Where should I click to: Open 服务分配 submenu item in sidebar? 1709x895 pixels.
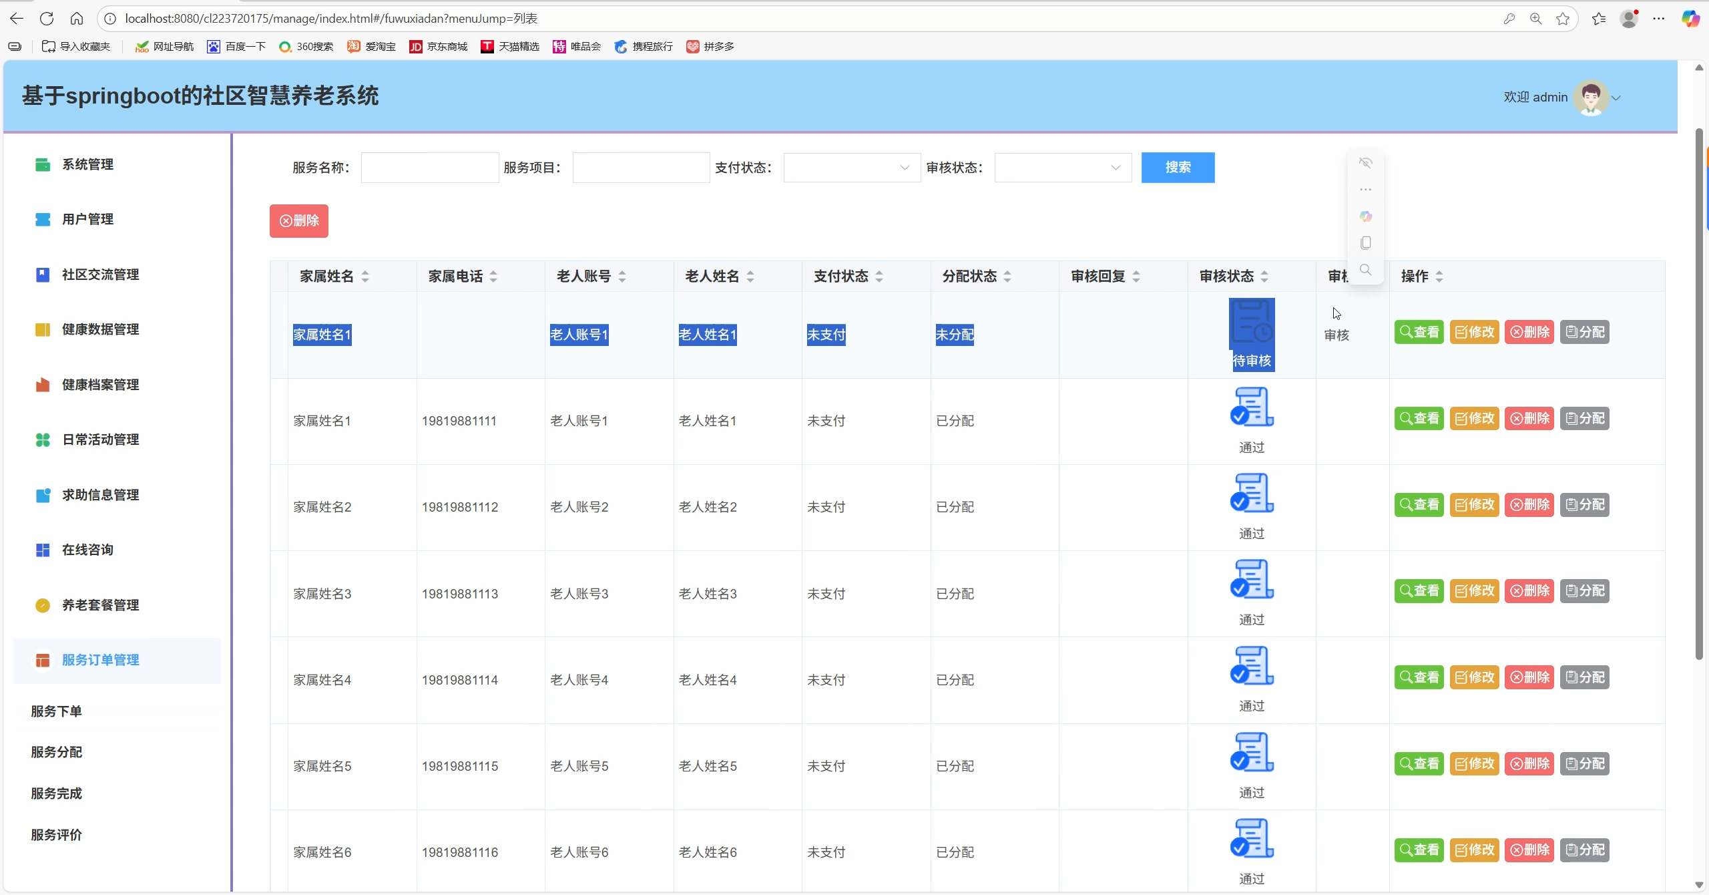click(57, 752)
